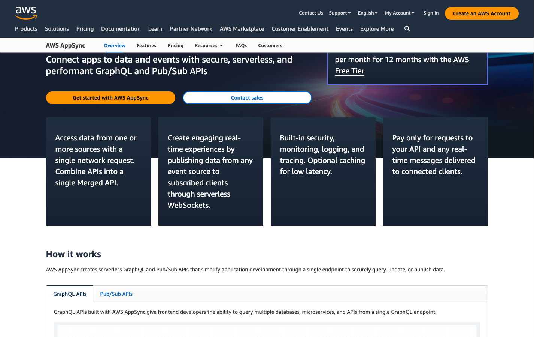Viewport: 534px width, 337px height.
Task: Click the Merged API benefit card text
Action: pos(96,160)
